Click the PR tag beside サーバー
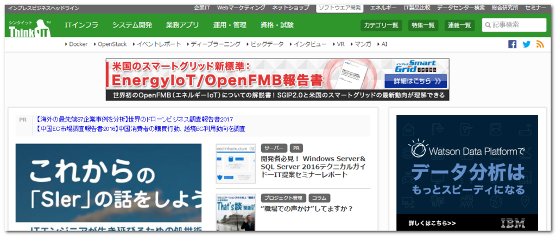Screen dimensions: 556x236 coord(296,148)
